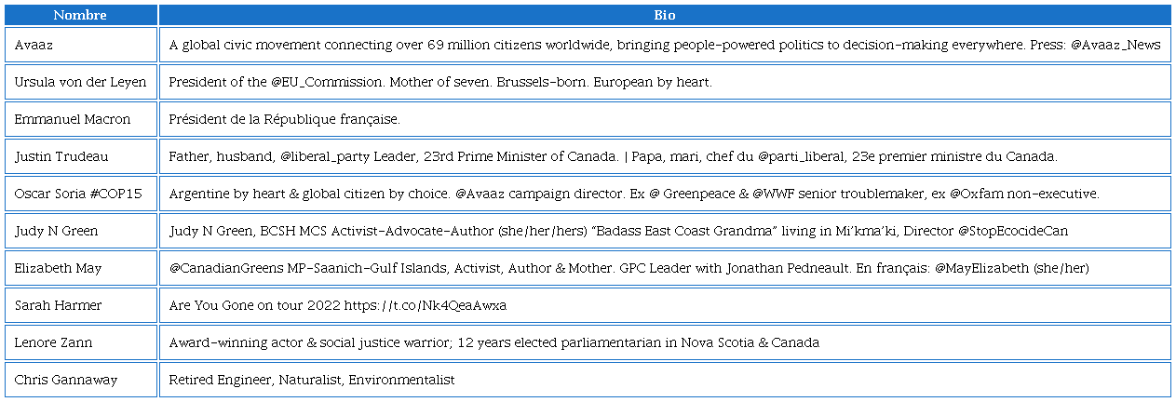Click the Oscar Soria #COP15 cell
The height and width of the screenshot is (402, 1176).
pyautogui.click(x=80, y=194)
